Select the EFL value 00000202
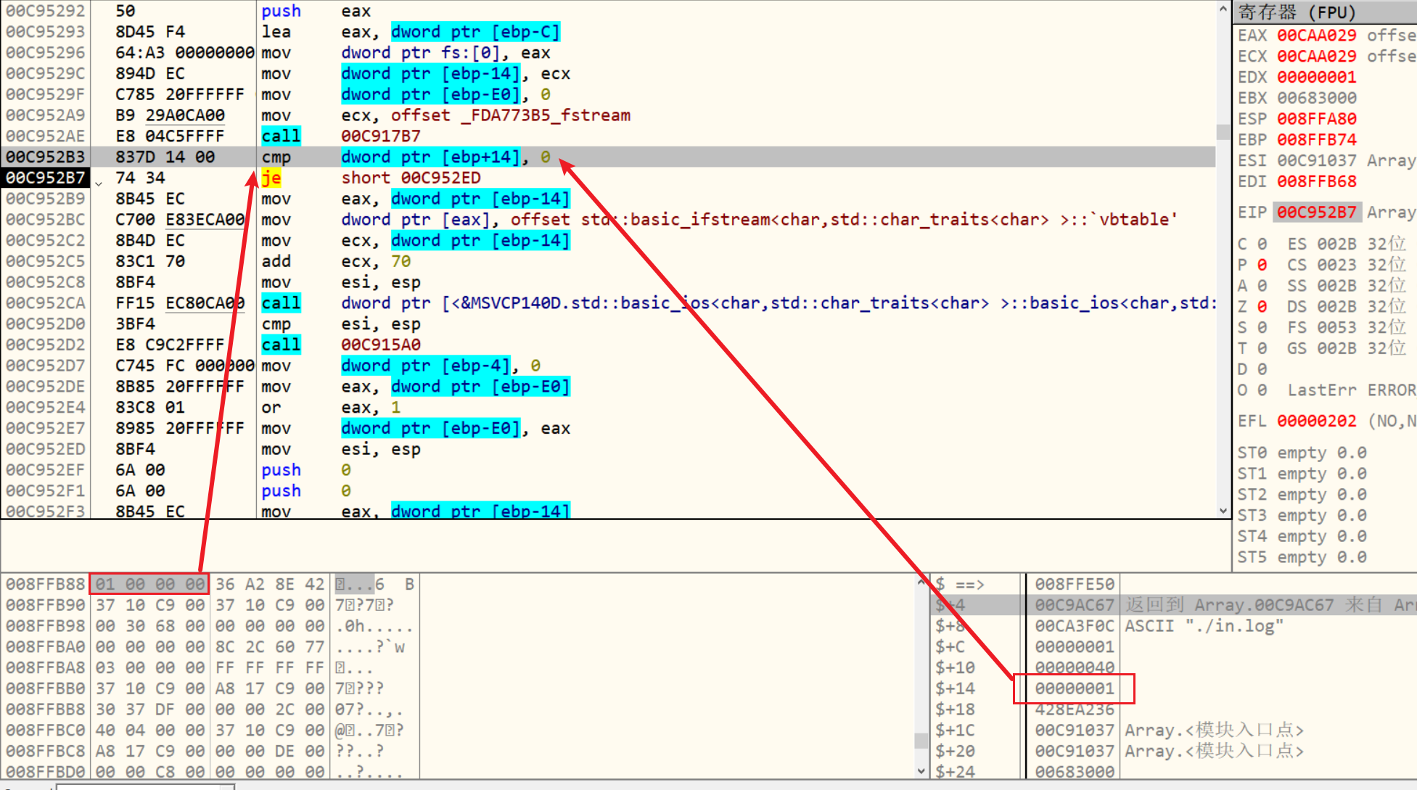This screenshot has width=1417, height=790. (1316, 421)
